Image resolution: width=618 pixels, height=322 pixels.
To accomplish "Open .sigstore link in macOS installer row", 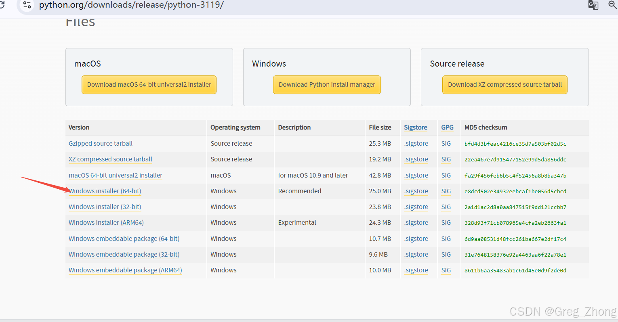I will click(x=416, y=176).
